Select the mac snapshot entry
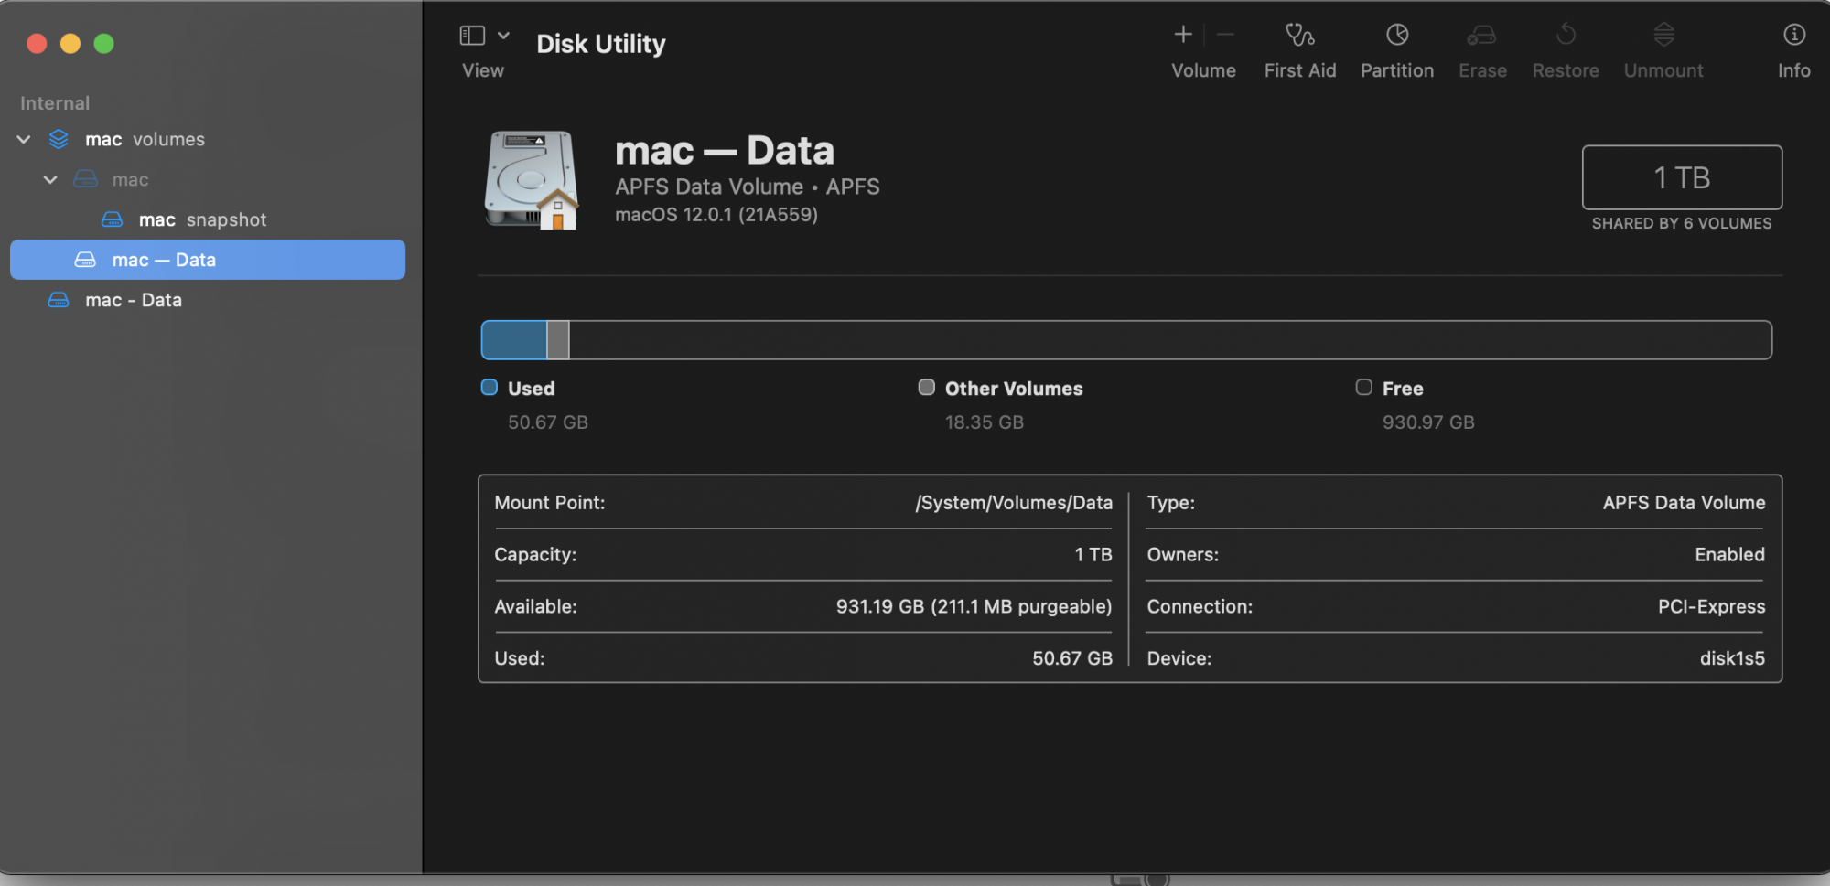This screenshot has width=1830, height=886. (x=208, y=219)
